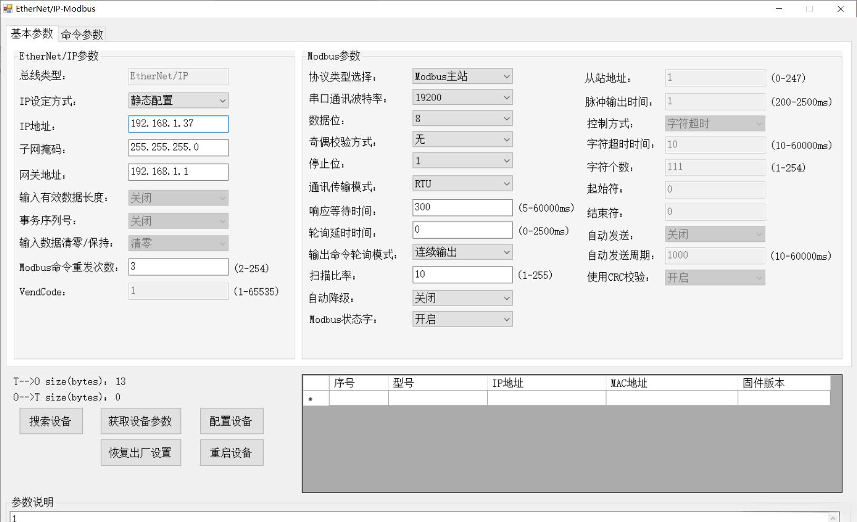857x522 pixels.
Task: Select the new-row marker in device table
Action: (316, 399)
